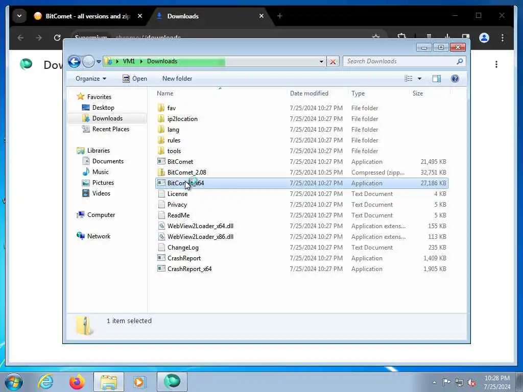The height and width of the screenshot is (392, 523).
Task: Click the Explorer Back navigation arrow
Action: click(74, 61)
